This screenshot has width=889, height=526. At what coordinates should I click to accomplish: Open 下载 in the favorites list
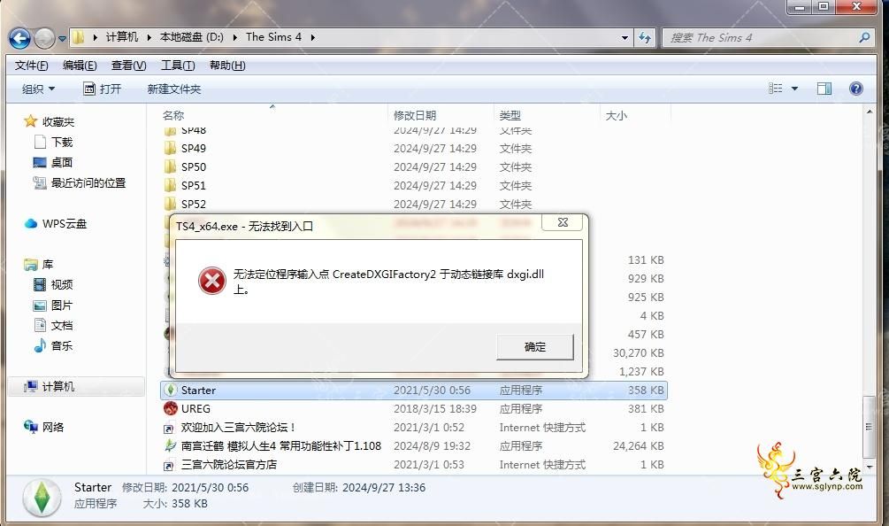click(x=62, y=142)
